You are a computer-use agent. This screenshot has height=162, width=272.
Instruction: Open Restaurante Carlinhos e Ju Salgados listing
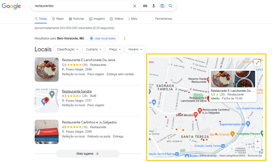[x=89, y=122]
